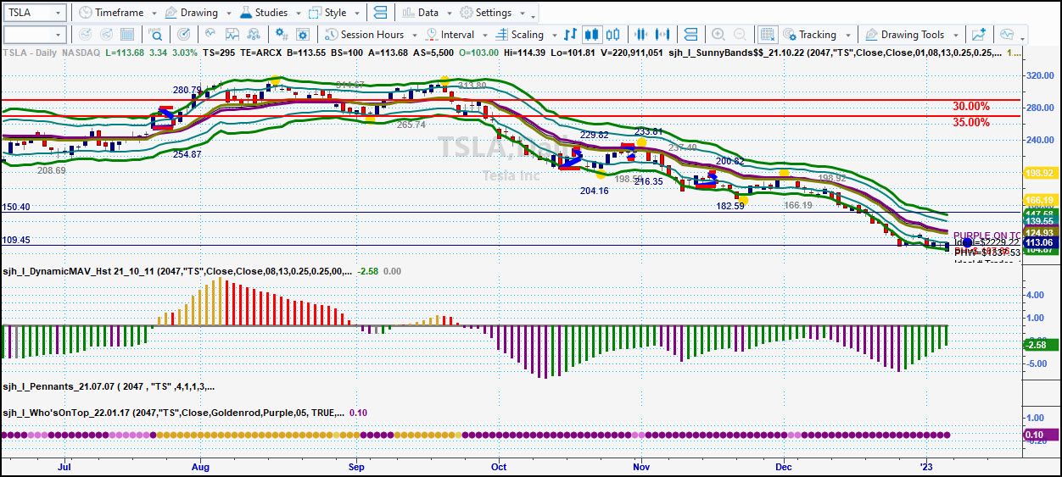Increase bar spacing with narrow-bars icon

[641, 35]
